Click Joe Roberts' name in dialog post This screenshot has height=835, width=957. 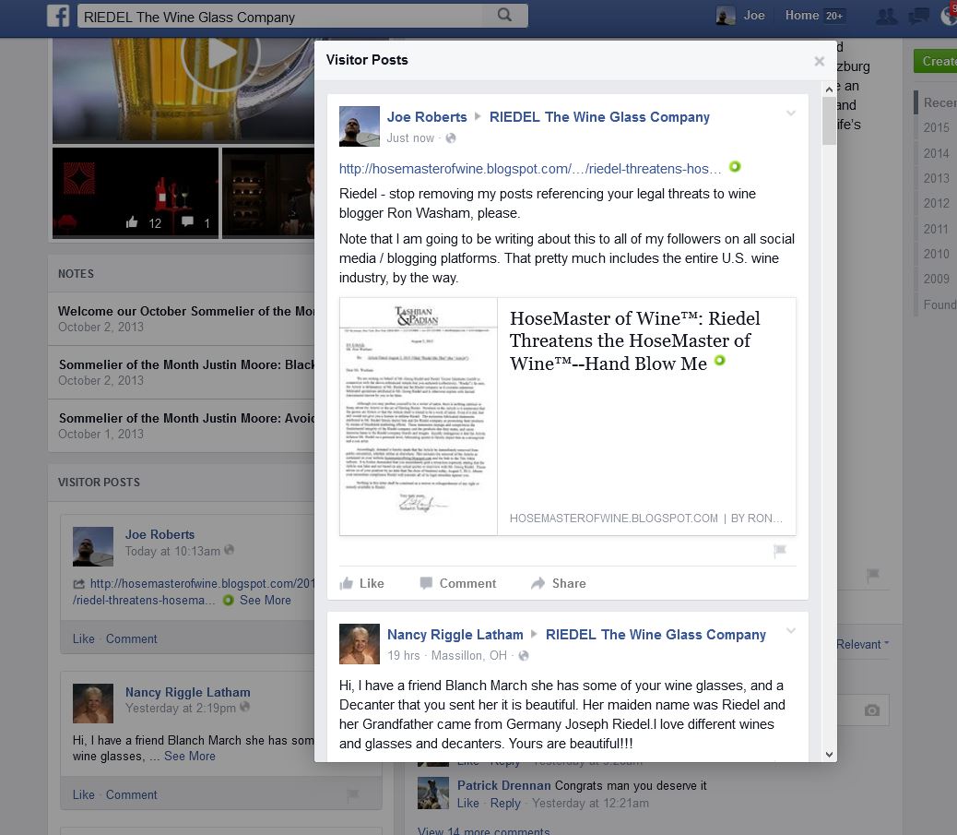427,117
